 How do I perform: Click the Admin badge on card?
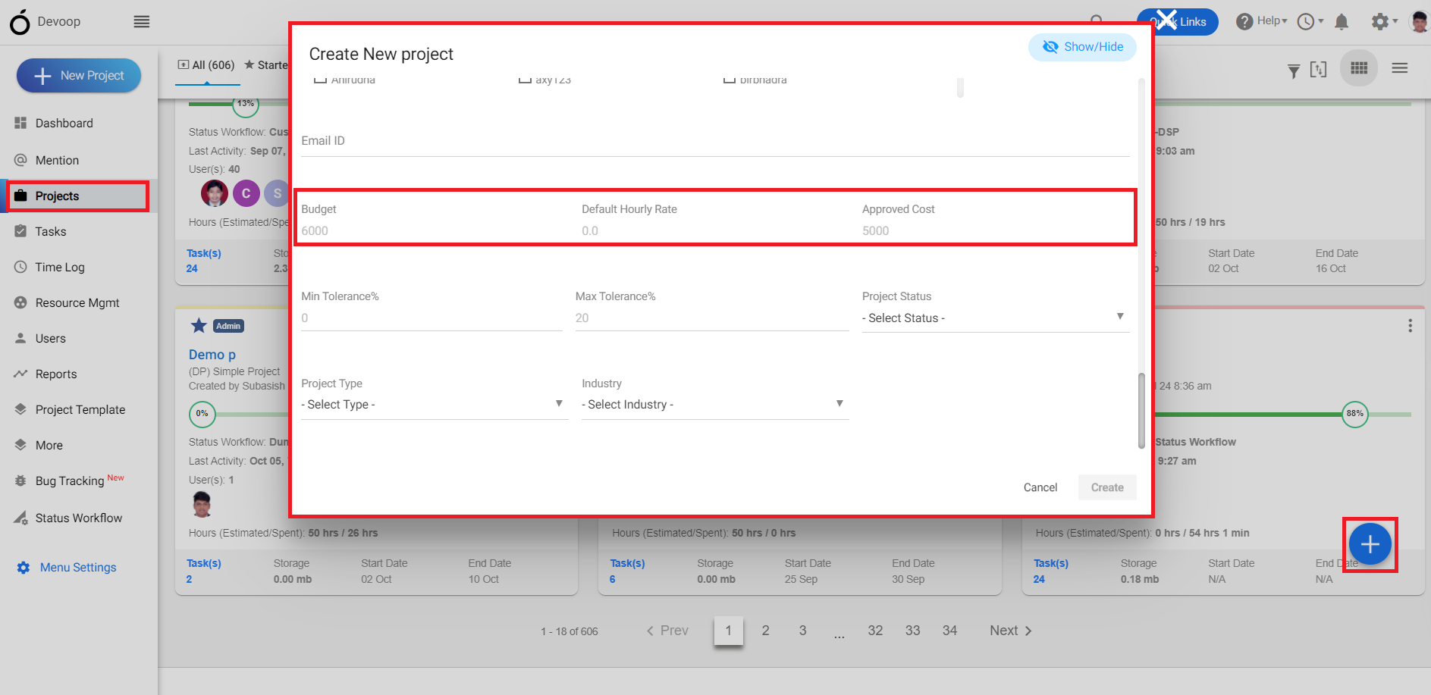coord(228,326)
